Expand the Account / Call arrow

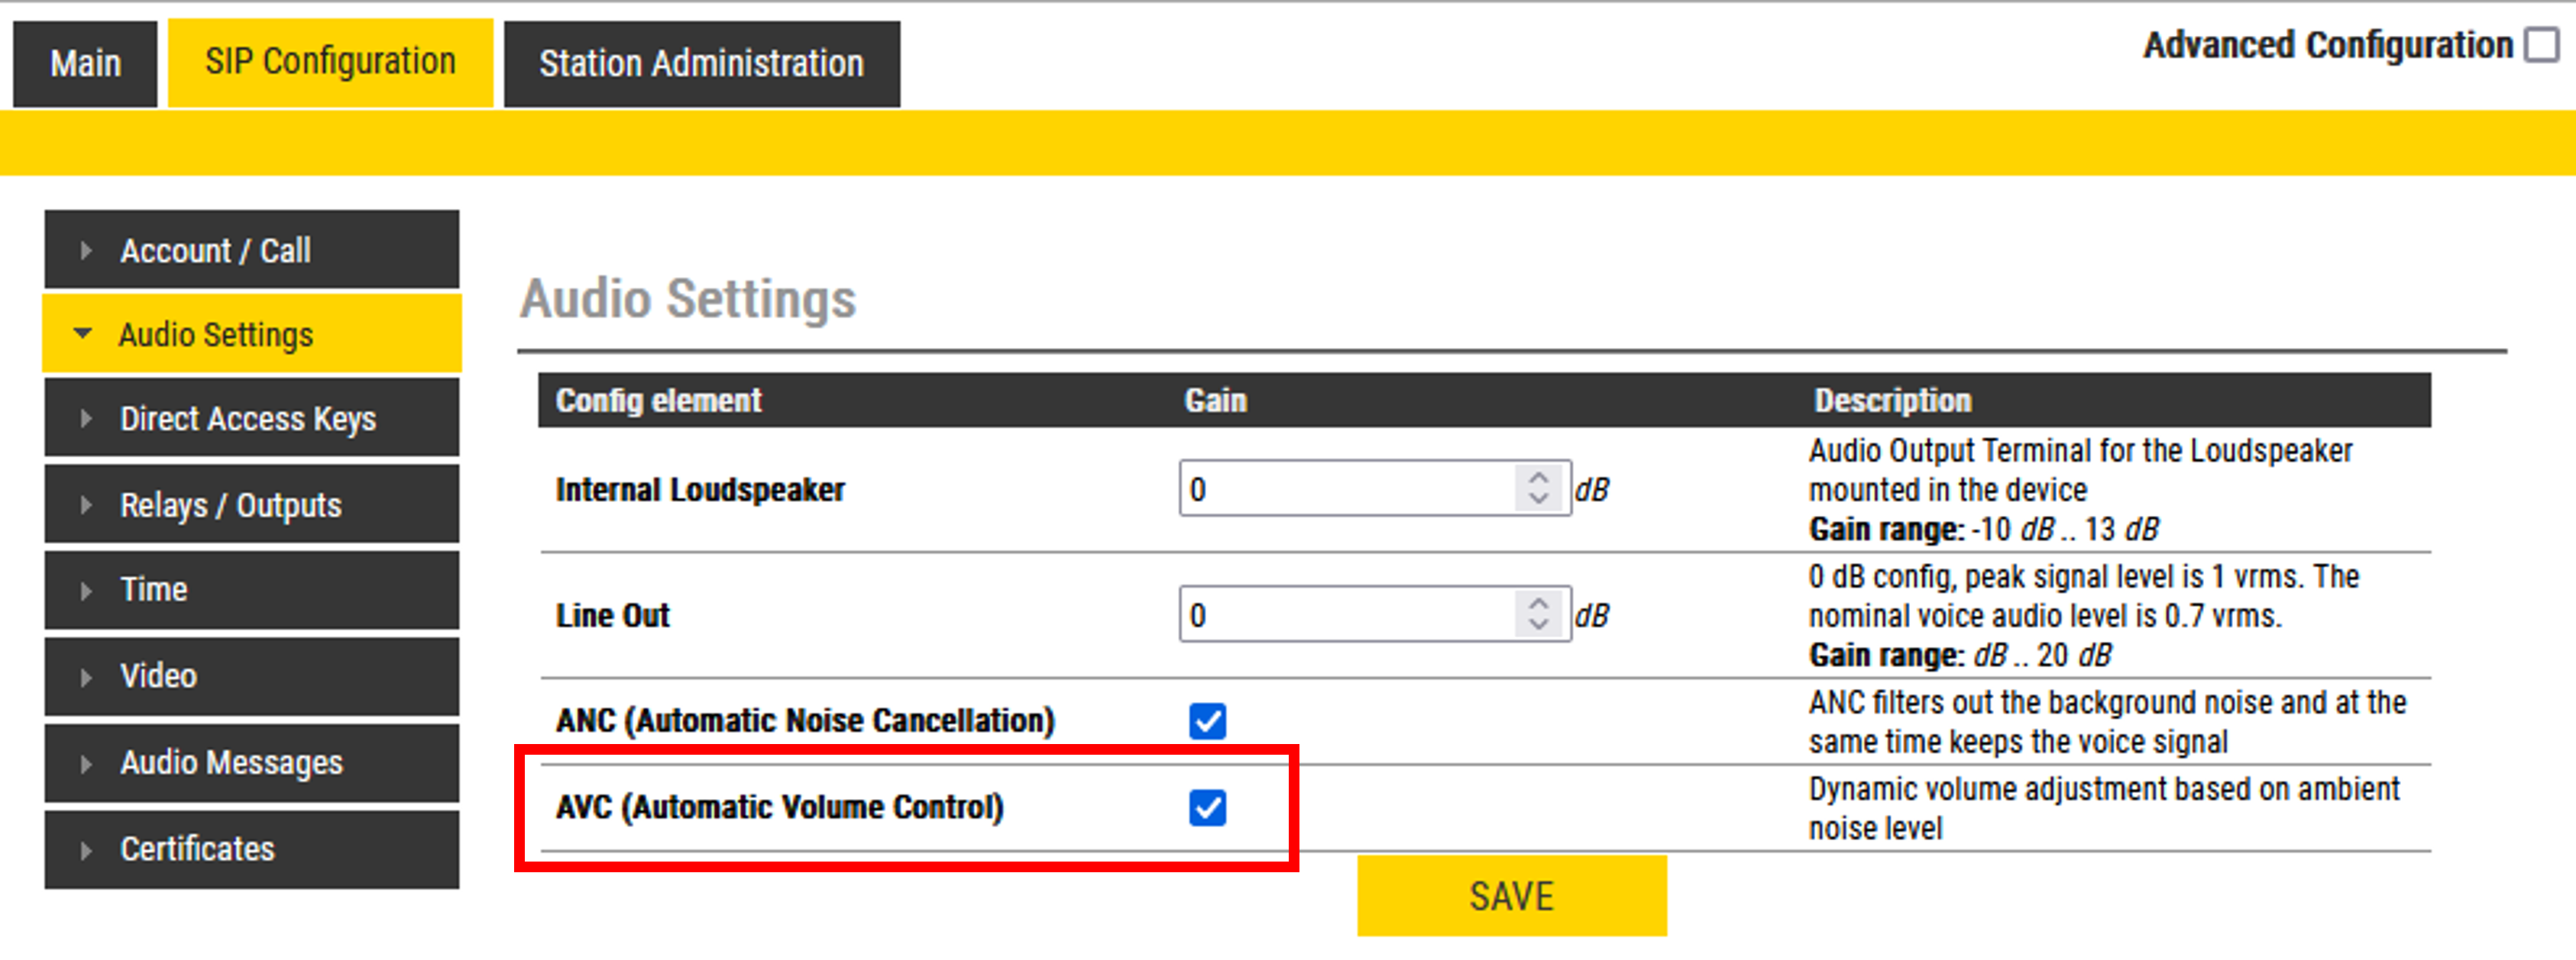coord(86,251)
